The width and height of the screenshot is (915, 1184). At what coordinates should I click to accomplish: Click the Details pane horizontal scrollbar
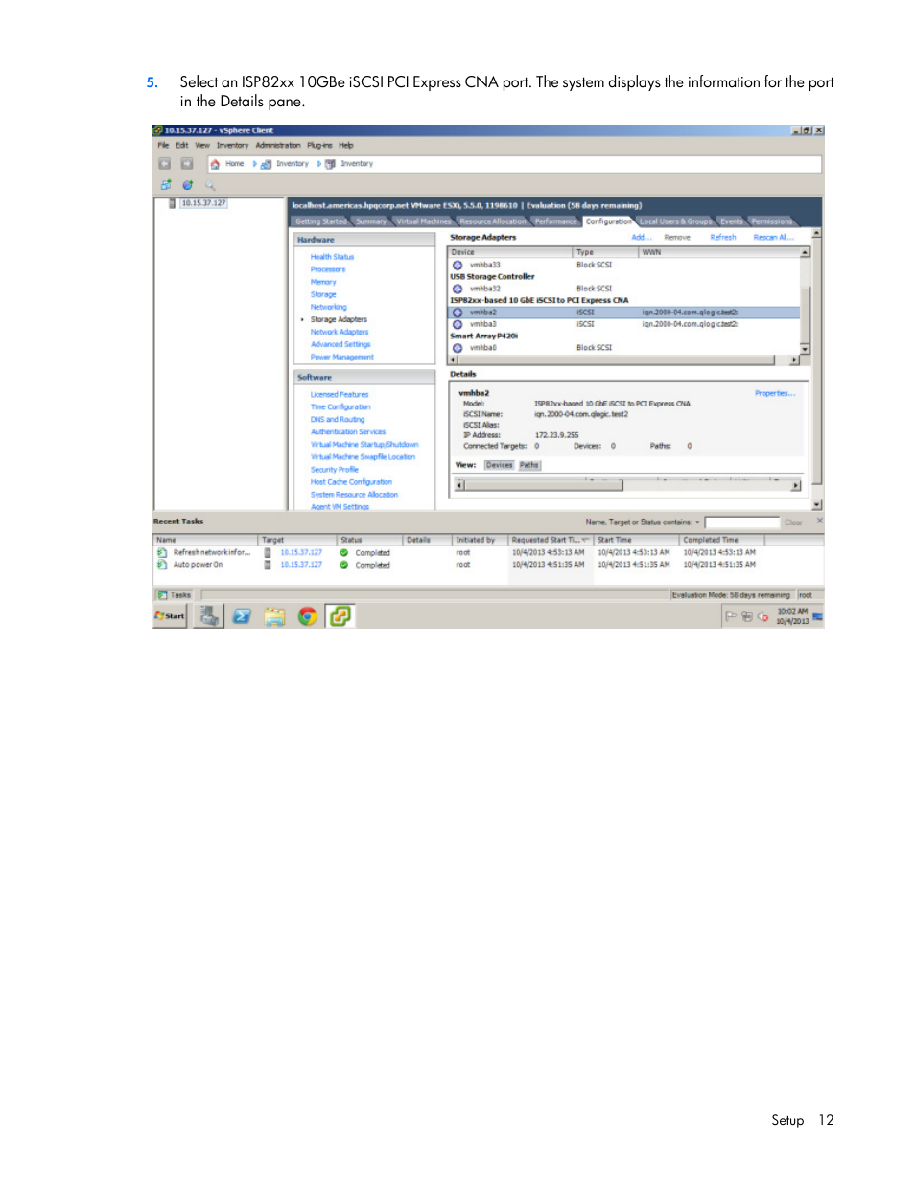point(628,485)
